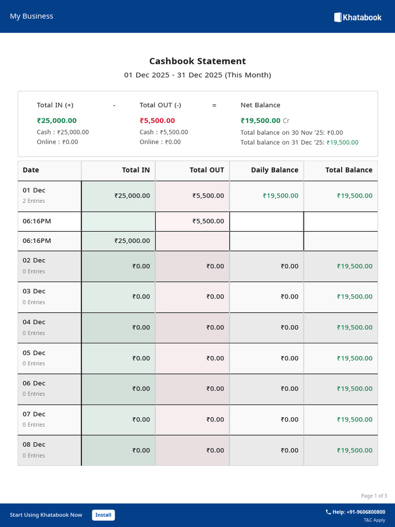Click the My Business title

coord(31,16)
